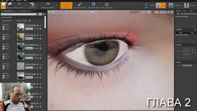Click the camera speed icon in viewport

click(170, 12)
